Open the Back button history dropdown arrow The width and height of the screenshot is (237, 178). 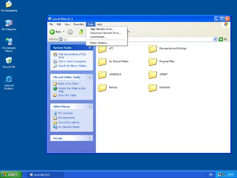click(64, 32)
